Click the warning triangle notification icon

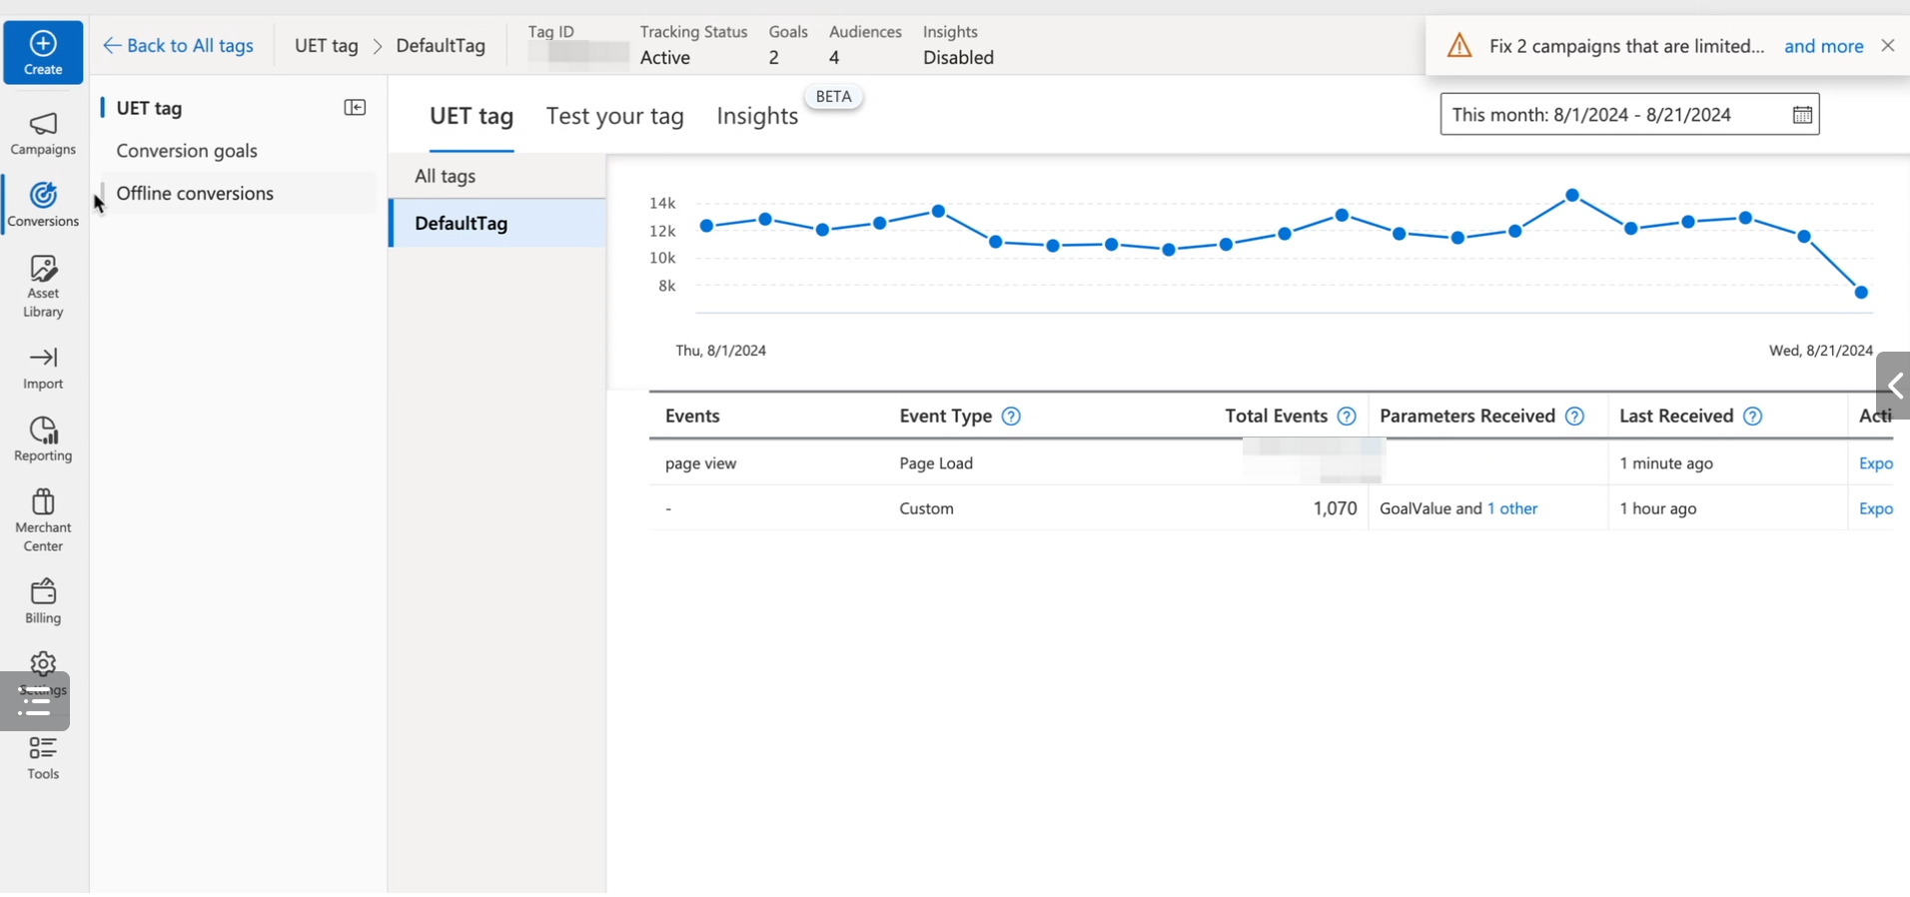click(1459, 46)
